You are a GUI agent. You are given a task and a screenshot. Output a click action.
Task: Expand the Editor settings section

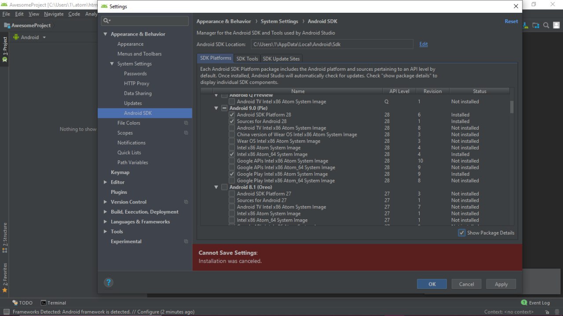pos(105,182)
